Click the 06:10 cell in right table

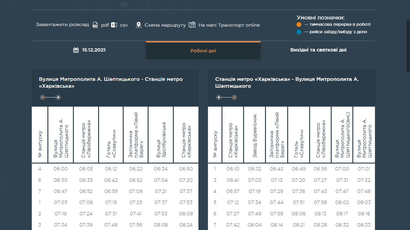tap(233, 169)
